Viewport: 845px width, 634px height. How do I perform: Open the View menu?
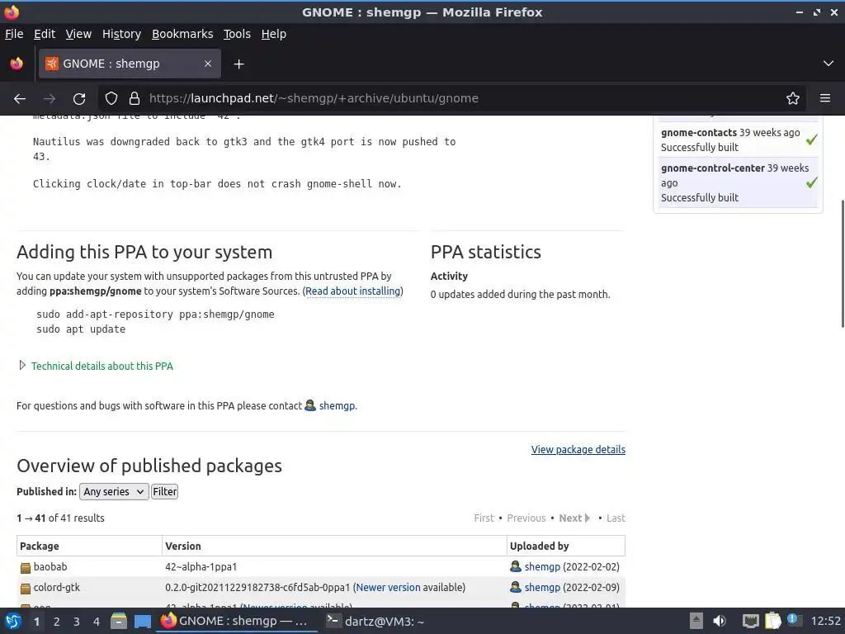click(78, 34)
